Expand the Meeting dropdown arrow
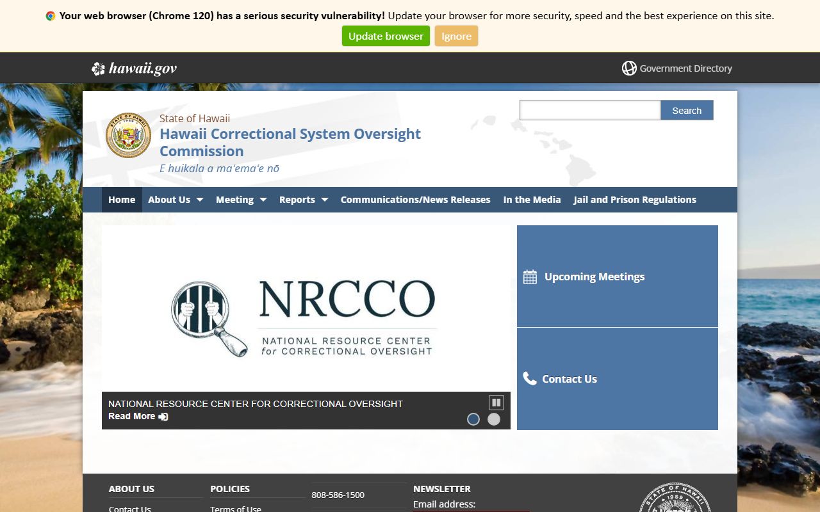Screen dimensions: 820x512 click(x=263, y=200)
